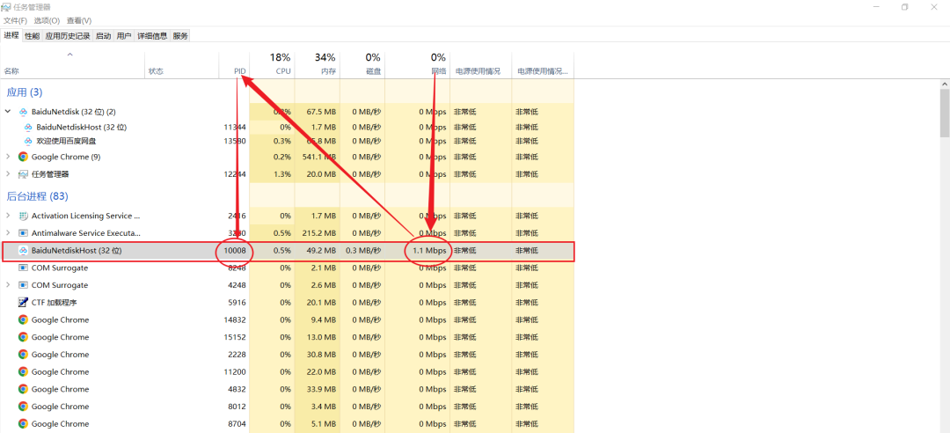This screenshot has height=433, width=950.
Task: Click the Task Manager process icon
Action: coord(23,174)
